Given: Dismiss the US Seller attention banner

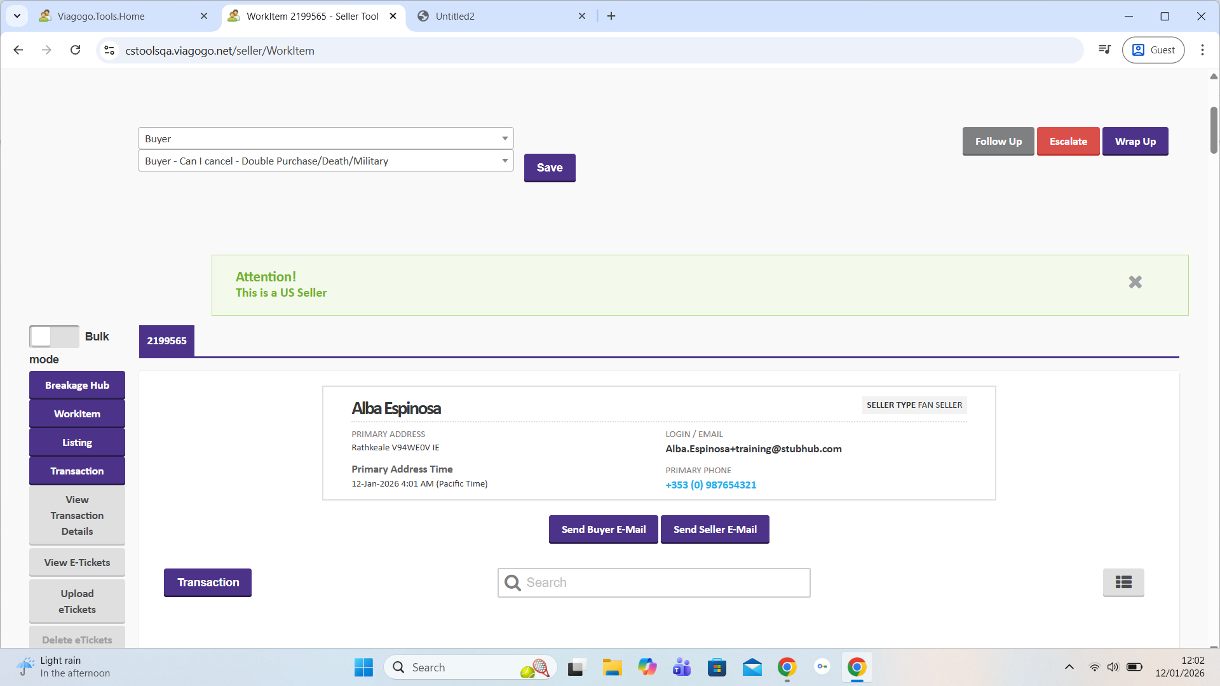Looking at the screenshot, I should 1135,282.
